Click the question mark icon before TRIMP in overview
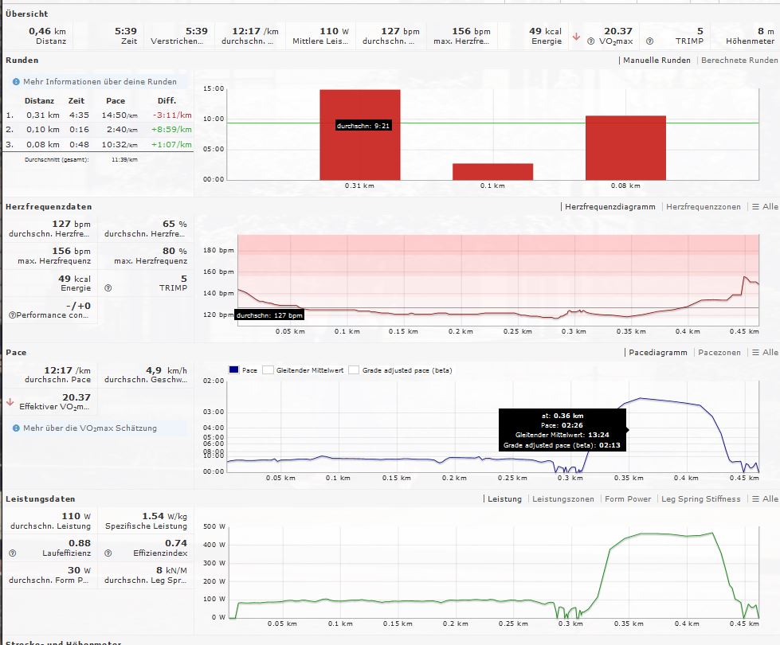780x645 pixels. (649, 41)
